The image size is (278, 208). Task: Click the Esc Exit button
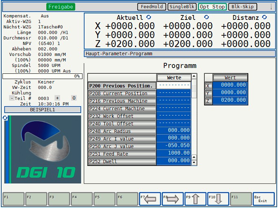tap(264, 199)
